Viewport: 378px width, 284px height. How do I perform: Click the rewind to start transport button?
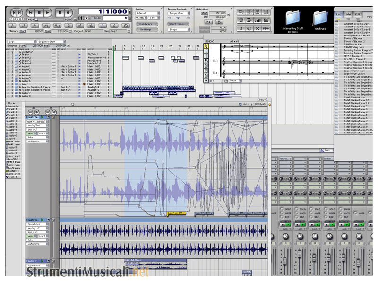coord(31,12)
